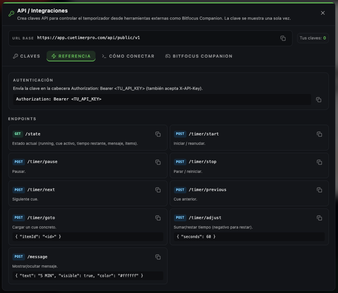Screen dimensions: 338x293
Task: Click 'Cargar un cue concreto.' text
Action: click(x=34, y=227)
